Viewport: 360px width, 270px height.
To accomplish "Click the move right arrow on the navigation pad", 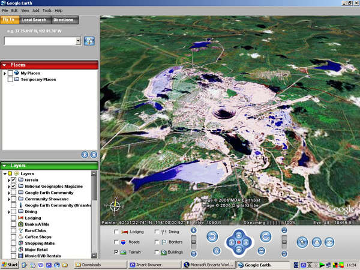I will [246, 242].
